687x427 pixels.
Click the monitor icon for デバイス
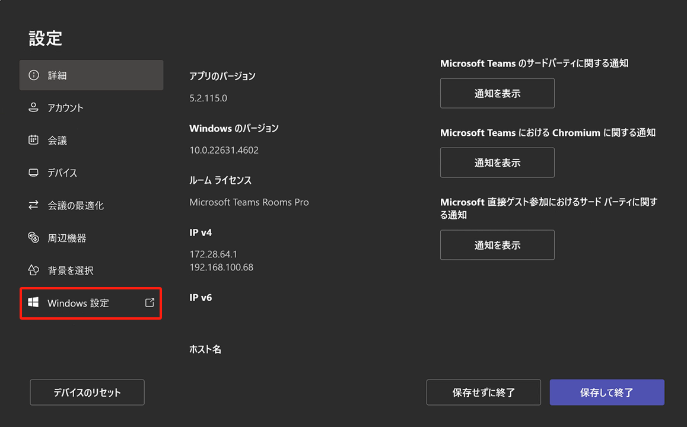33,173
